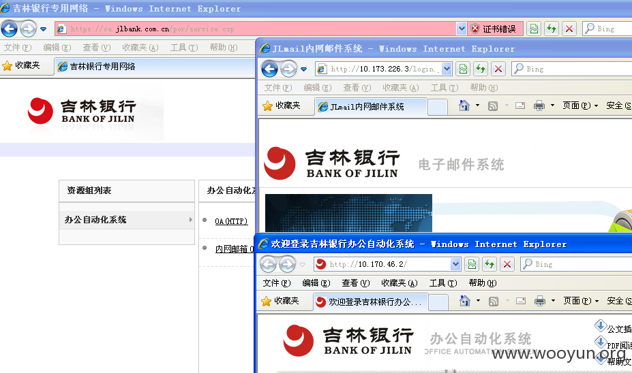Image resolution: width=632 pixels, height=373 pixels.
Task: Click compatibility view icon in 吉林银行专用网络 window
Action: pos(534,29)
